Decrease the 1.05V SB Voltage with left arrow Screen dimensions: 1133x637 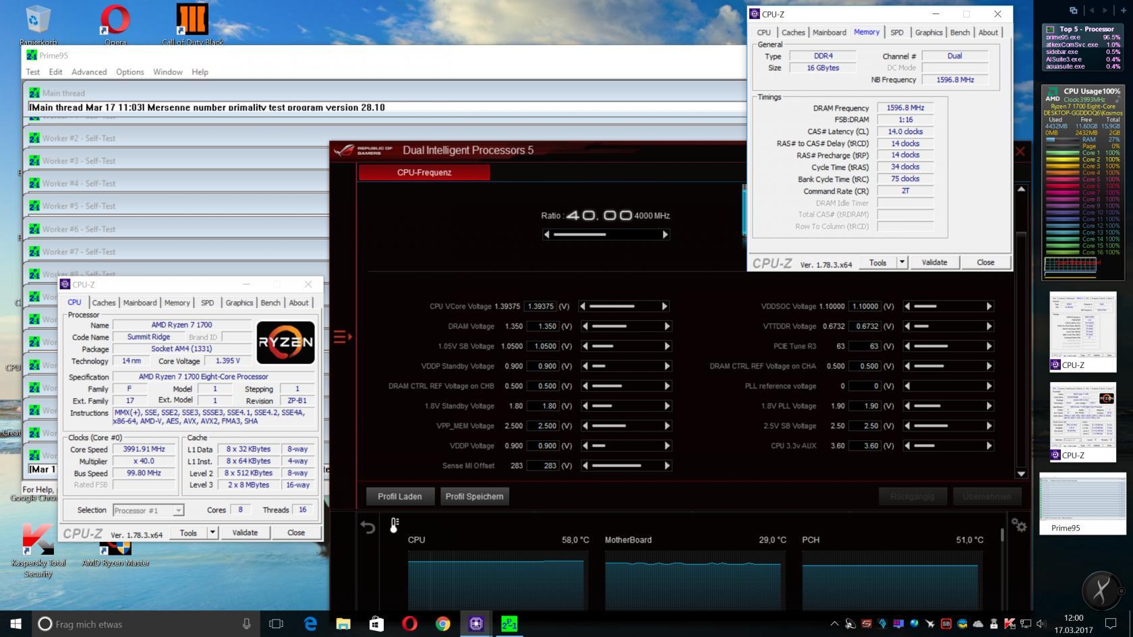[x=585, y=346]
